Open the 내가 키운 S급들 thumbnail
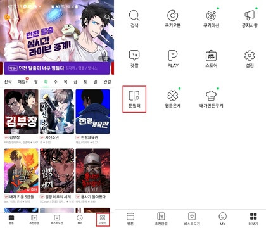This screenshot has width=266, height=228. (21, 170)
